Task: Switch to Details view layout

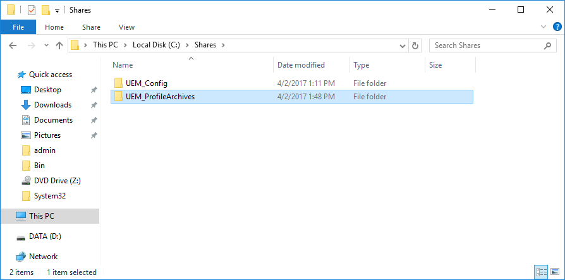Action: (x=541, y=272)
